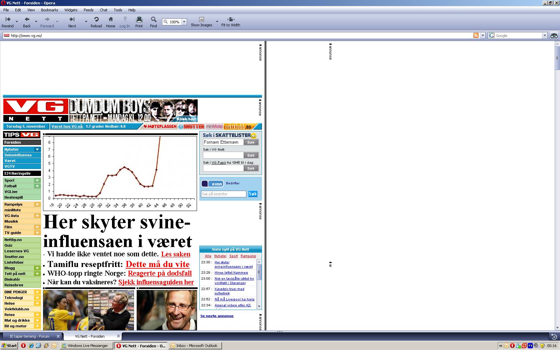Screen dimensions: 560x350
Task: Toggle Fit to Width
Action: [231, 22]
